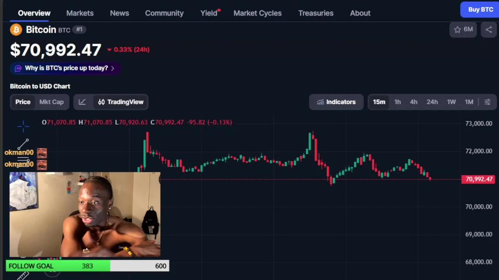Open the chart settings sliders icon

[x=487, y=102]
